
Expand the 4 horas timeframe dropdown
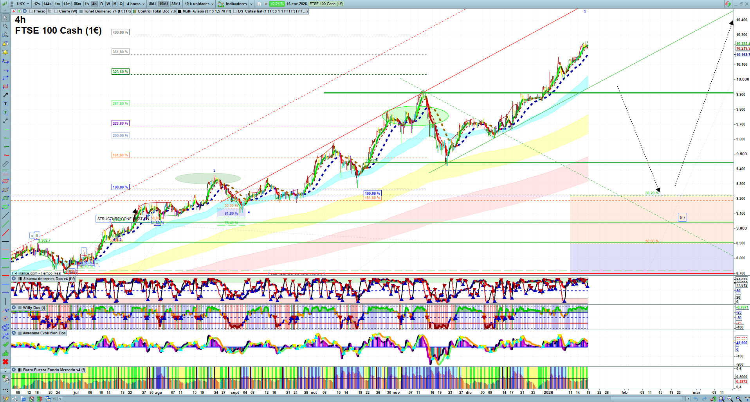[x=135, y=4]
